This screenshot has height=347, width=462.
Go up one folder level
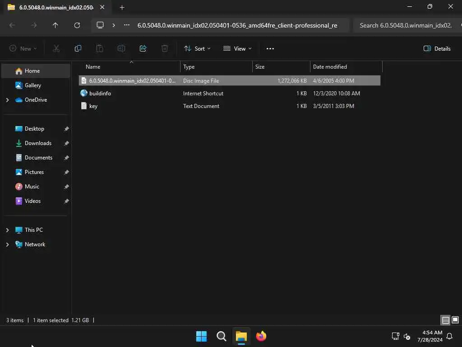[x=55, y=25]
